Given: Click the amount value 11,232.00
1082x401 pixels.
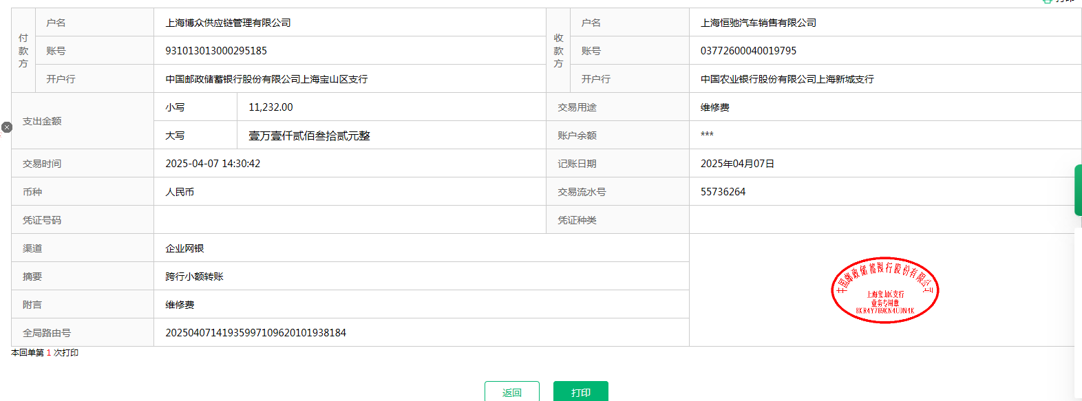Looking at the screenshot, I should click(x=270, y=107).
